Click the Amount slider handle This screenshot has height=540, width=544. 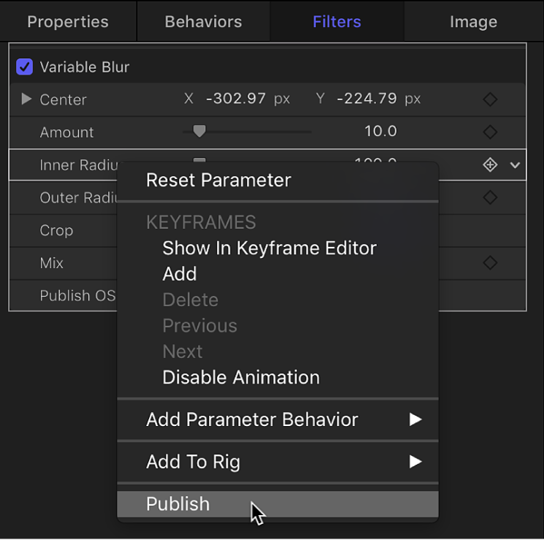pos(199,132)
